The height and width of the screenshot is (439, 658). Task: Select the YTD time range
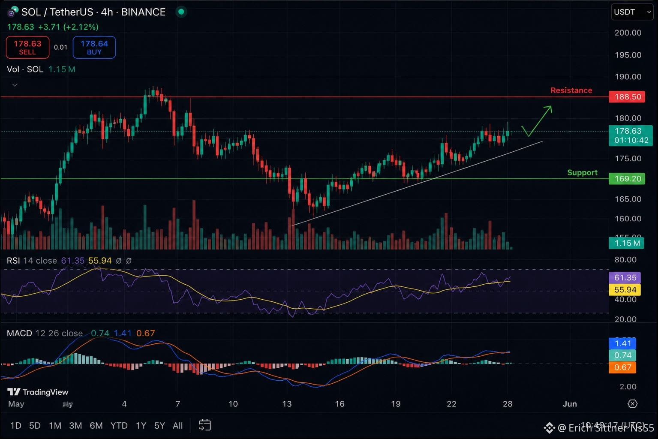click(119, 426)
